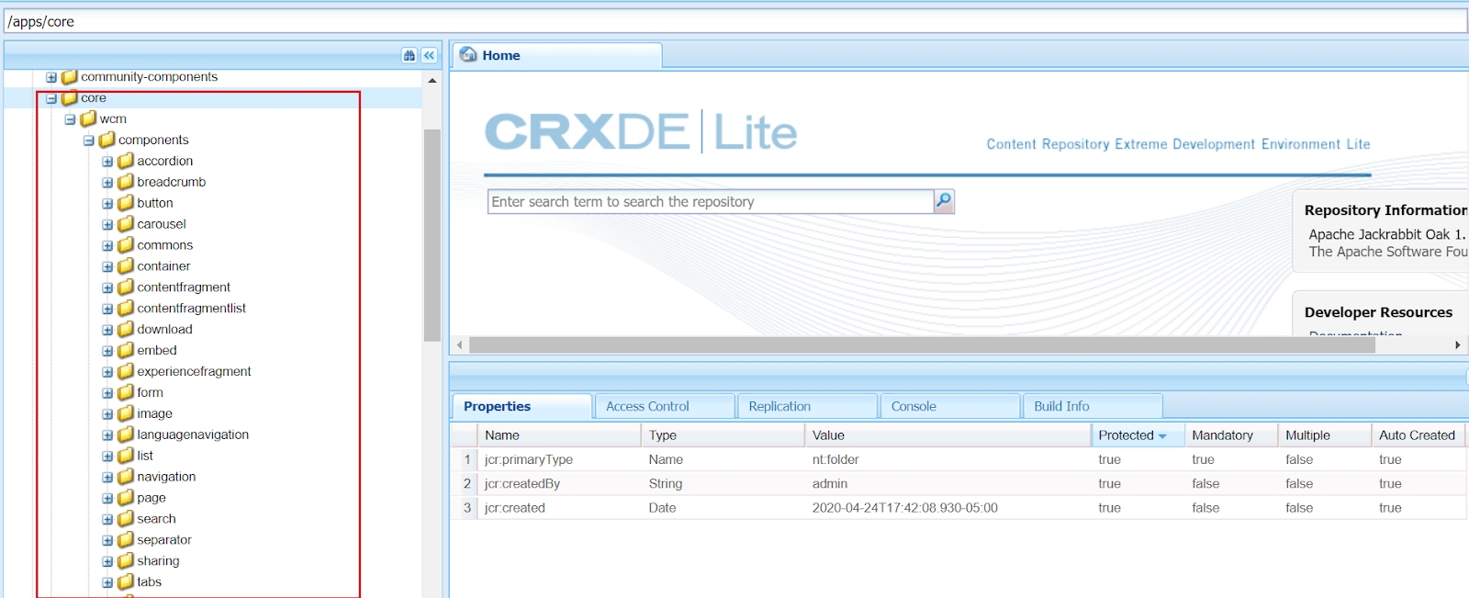Click the breadcrumb folder icon
The image size is (1469, 598).
pyautogui.click(x=126, y=182)
